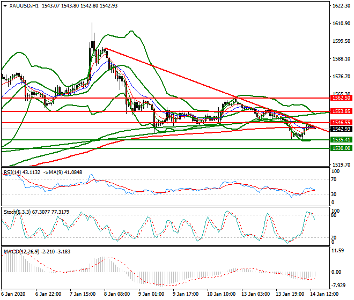Click the RSI 70 level scale value
354x300 pixels.
[x=334, y=179]
